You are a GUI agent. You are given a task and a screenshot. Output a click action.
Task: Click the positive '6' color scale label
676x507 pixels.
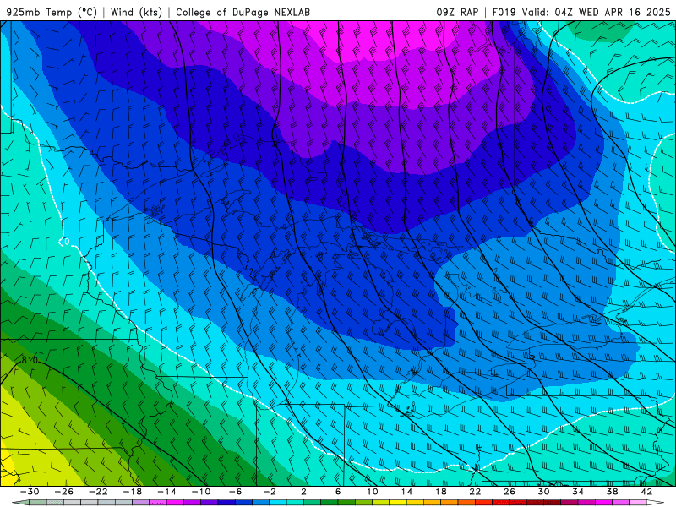(338, 492)
